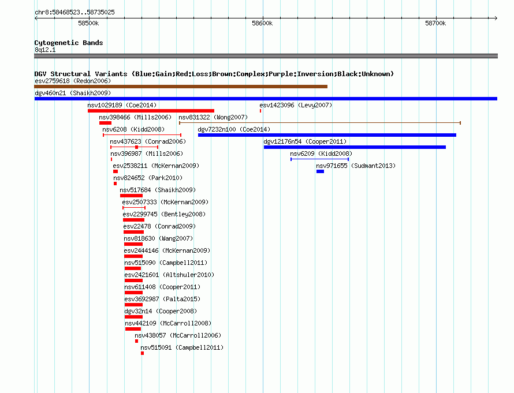Click the small red nsv438057 block

coord(137,341)
